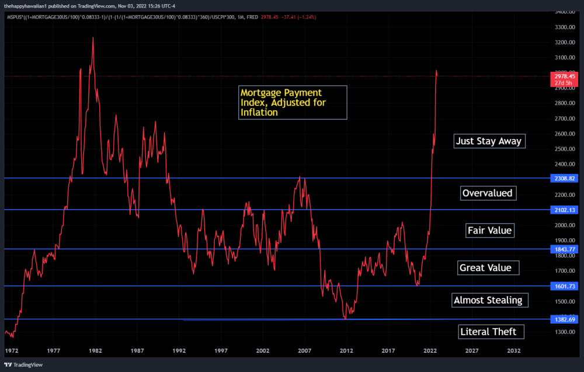584x372 pixels.
Task: Click the "Overvalued" zone label
Action: pos(488,193)
